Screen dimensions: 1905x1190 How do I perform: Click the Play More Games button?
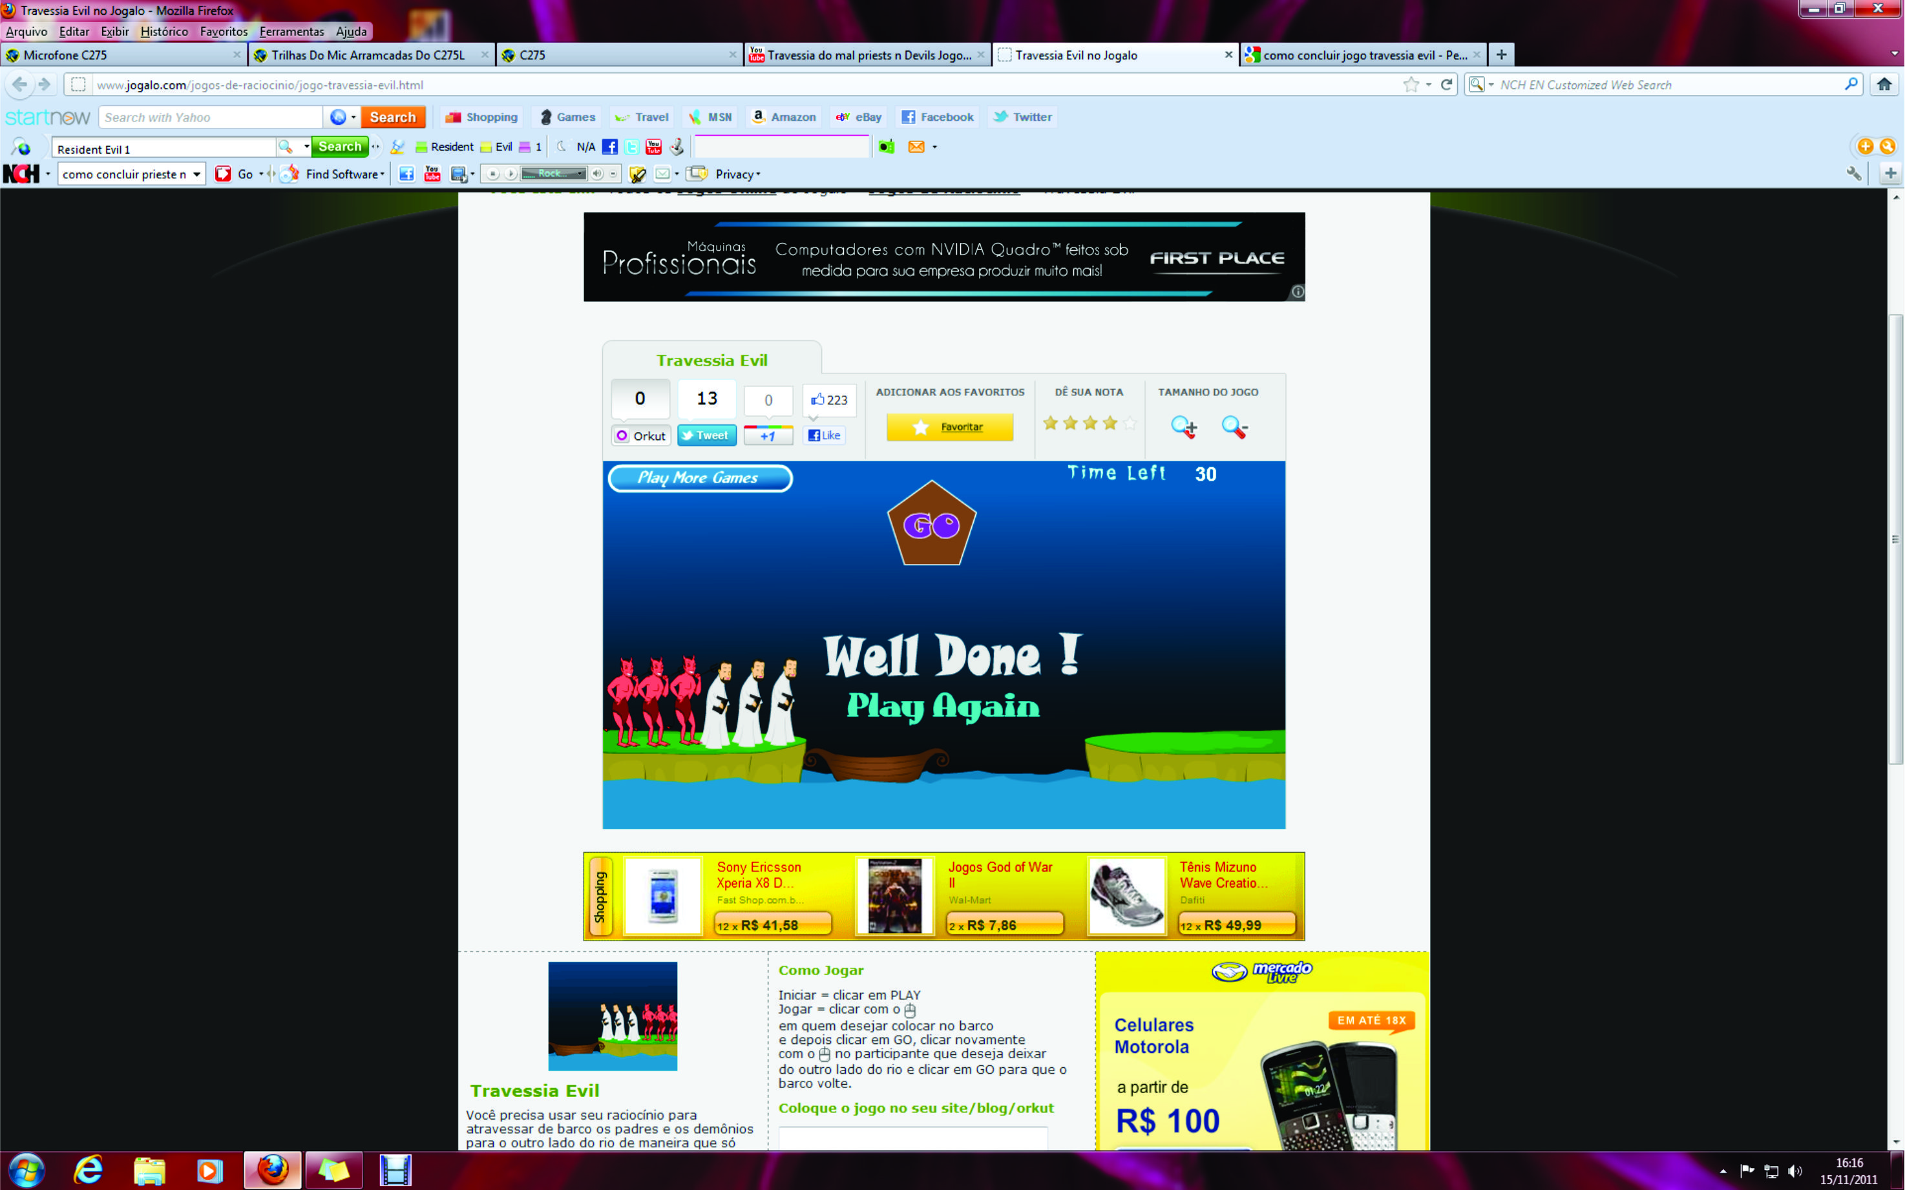[700, 477]
